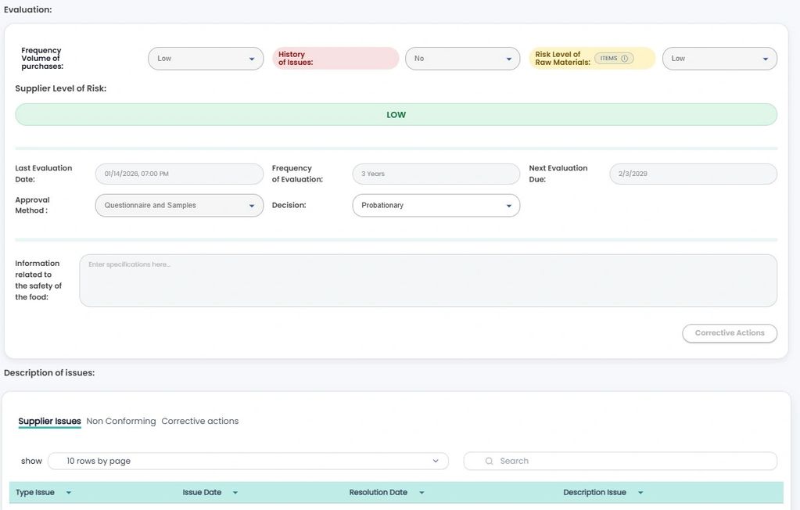Sort by Type Issue column arrow
This screenshot has width=800, height=510.
(69, 493)
